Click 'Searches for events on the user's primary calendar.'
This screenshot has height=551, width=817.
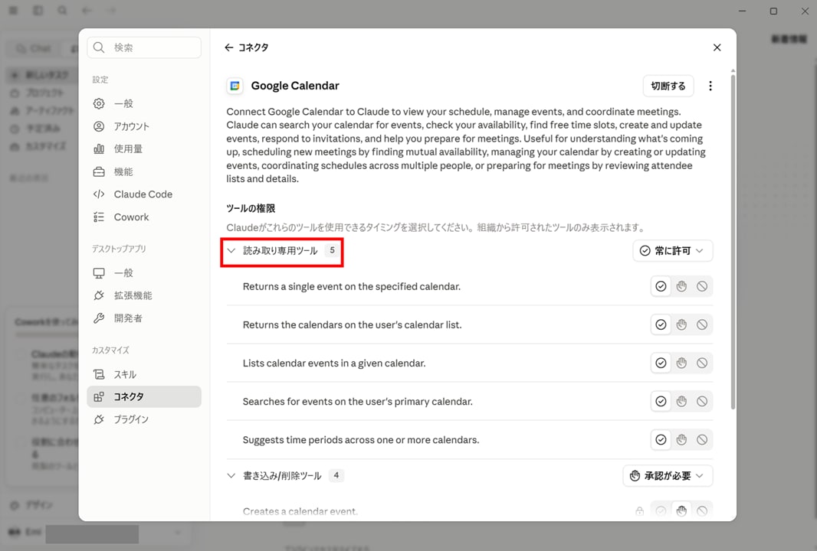[x=358, y=401]
